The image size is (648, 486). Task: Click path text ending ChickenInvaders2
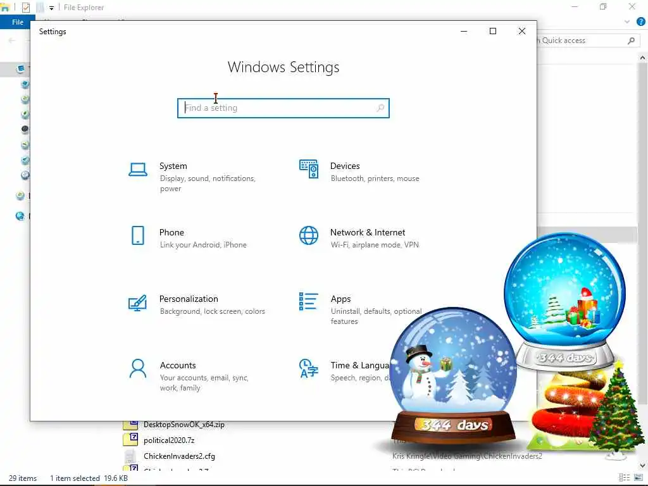click(x=467, y=456)
